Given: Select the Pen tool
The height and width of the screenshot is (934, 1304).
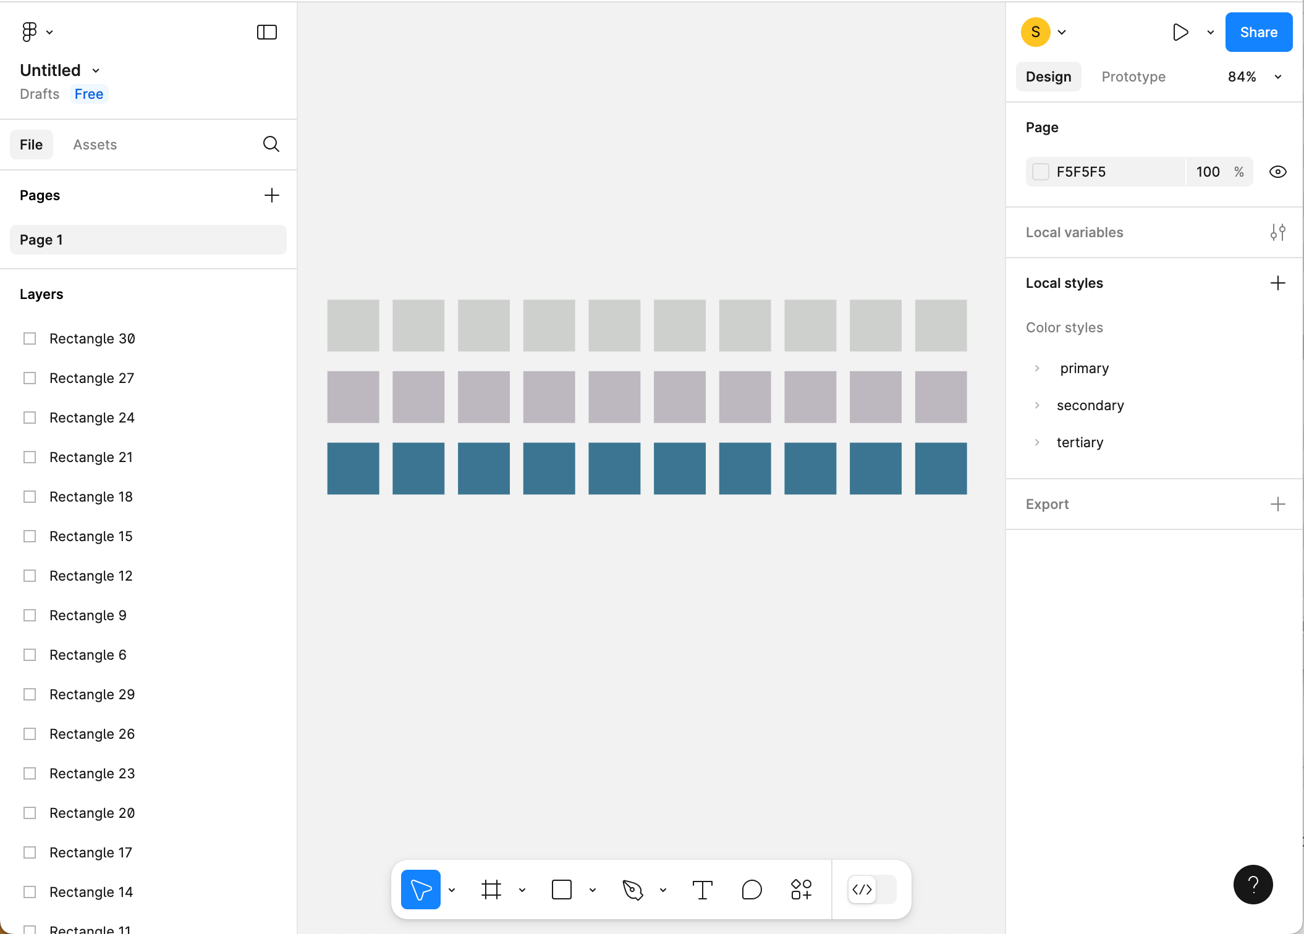Looking at the screenshot, I should pyautogui.click(x=633, y=890).
